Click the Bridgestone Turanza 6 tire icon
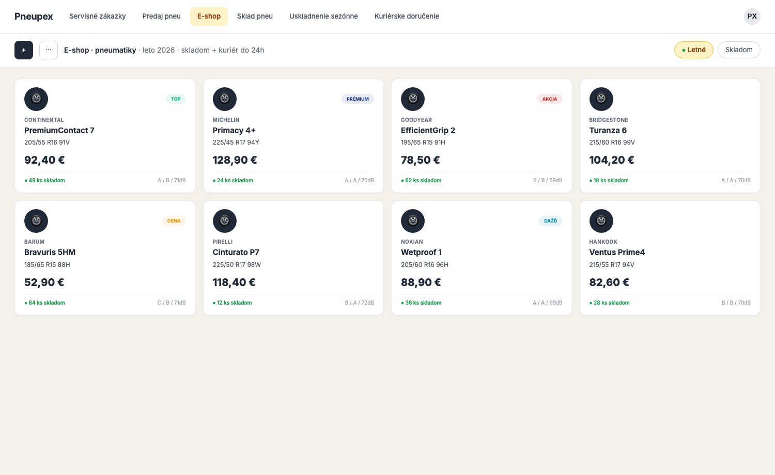Screen dimensions: 775x475 [x=601, y=99]
